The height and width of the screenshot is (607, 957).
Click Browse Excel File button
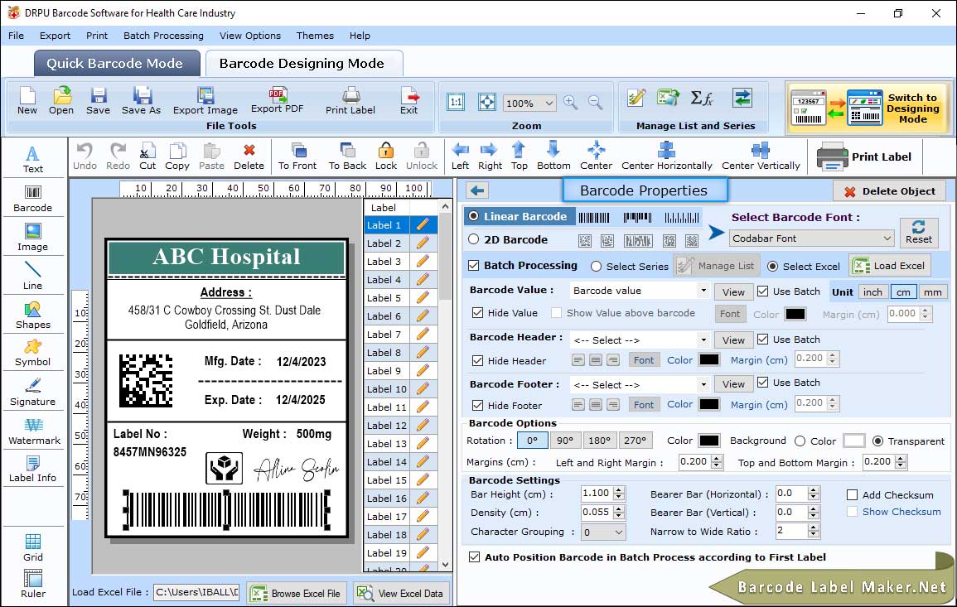[297, 594]
